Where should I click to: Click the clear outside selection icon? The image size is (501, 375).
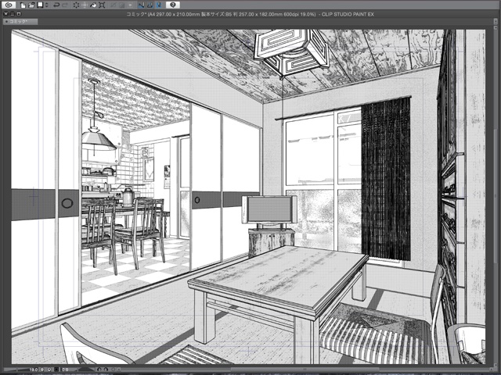85,5
